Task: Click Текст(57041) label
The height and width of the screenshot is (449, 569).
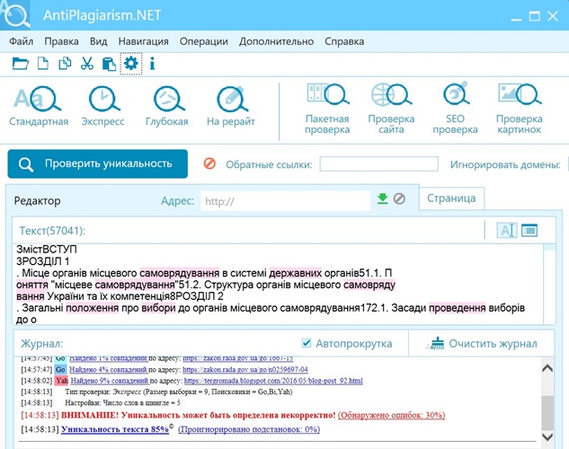Action: (52, 231)
